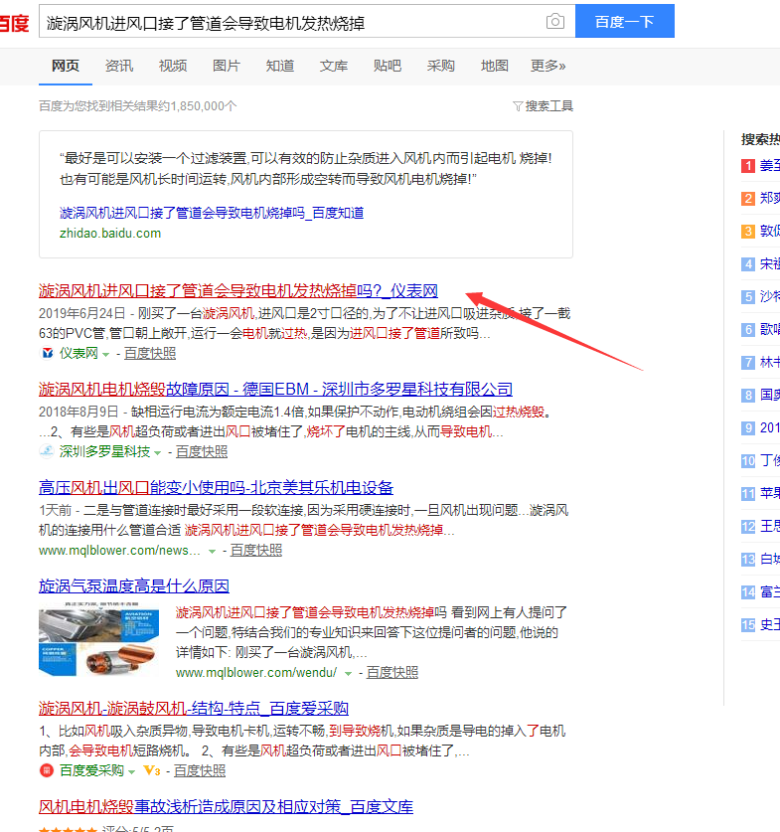Switch to the 视频 tab
Image resolution: width=780 pixels, height=832 pixels.
click(172, 66)
